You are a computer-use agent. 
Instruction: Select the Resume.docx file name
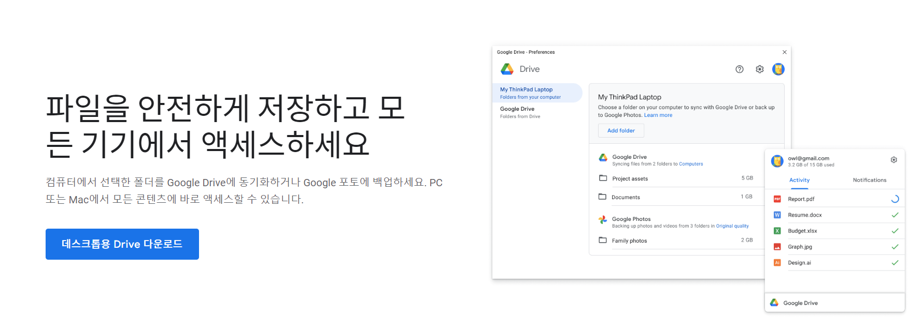[x=805, y=215]
